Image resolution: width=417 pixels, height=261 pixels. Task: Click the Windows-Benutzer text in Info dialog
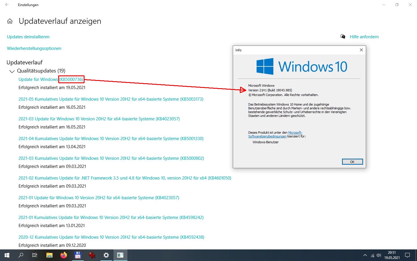(x=266, y=142)
